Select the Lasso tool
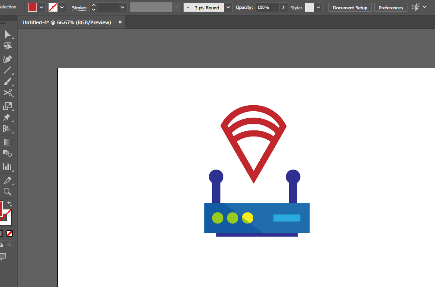The height and width of the screenshot is (287, 435). tap(7, 46)
